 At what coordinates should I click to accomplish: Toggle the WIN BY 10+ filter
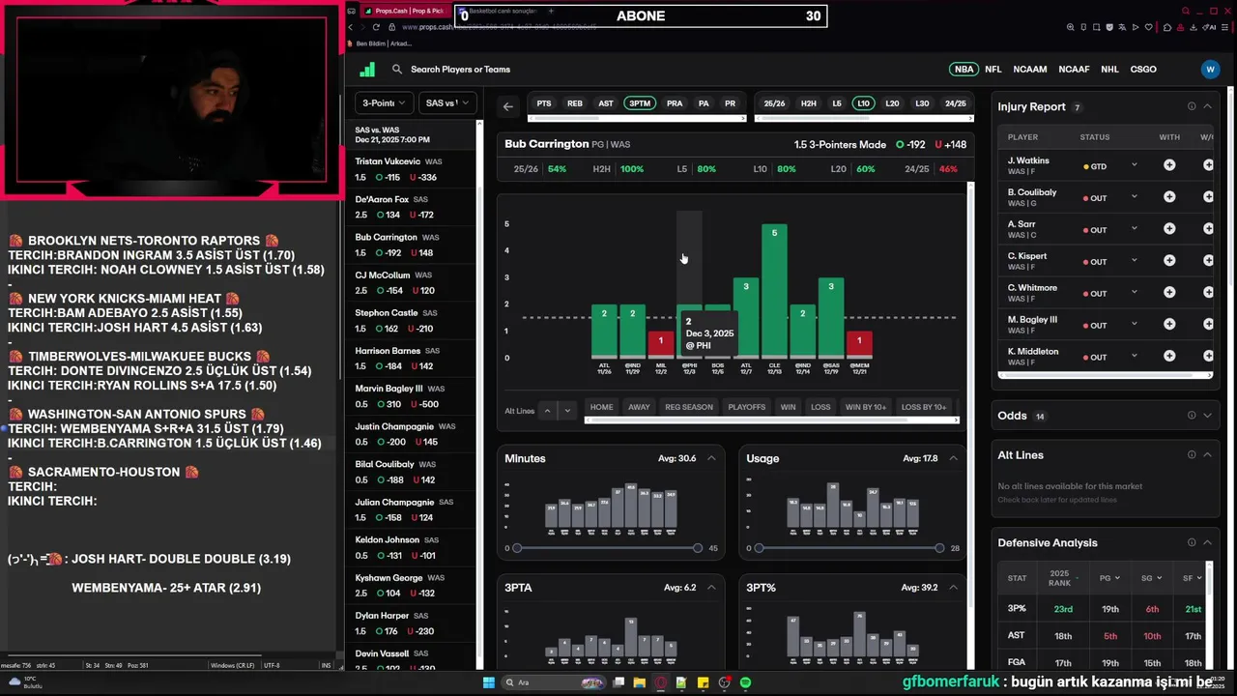866,407
